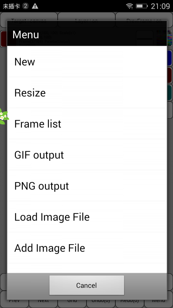Tap the notification count badge
The height and width of the screenshot is (308, 173).
[x=25, y=6]
